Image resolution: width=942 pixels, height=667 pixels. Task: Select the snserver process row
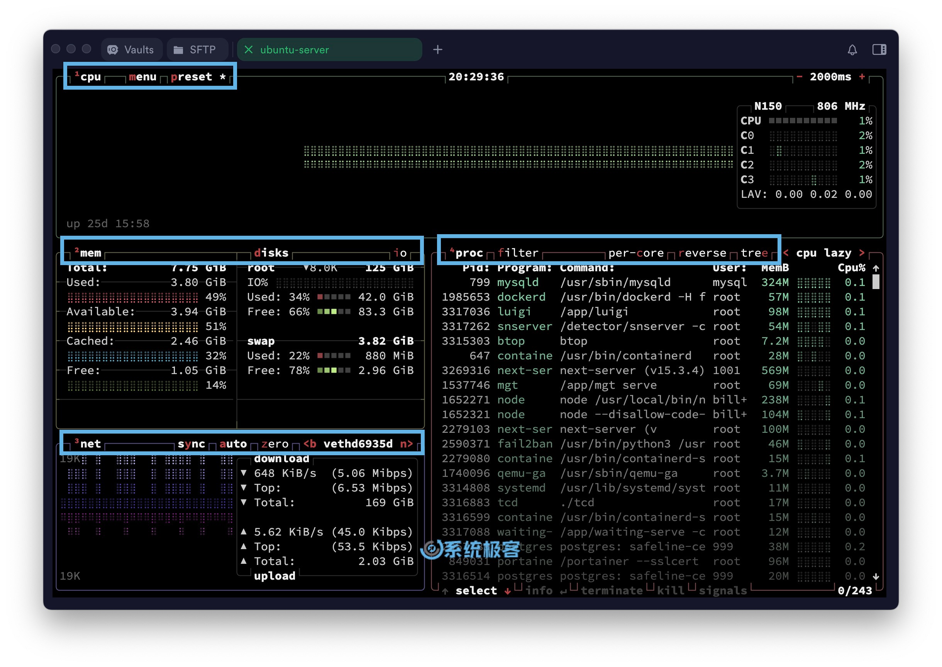click(x=654, y=326)
